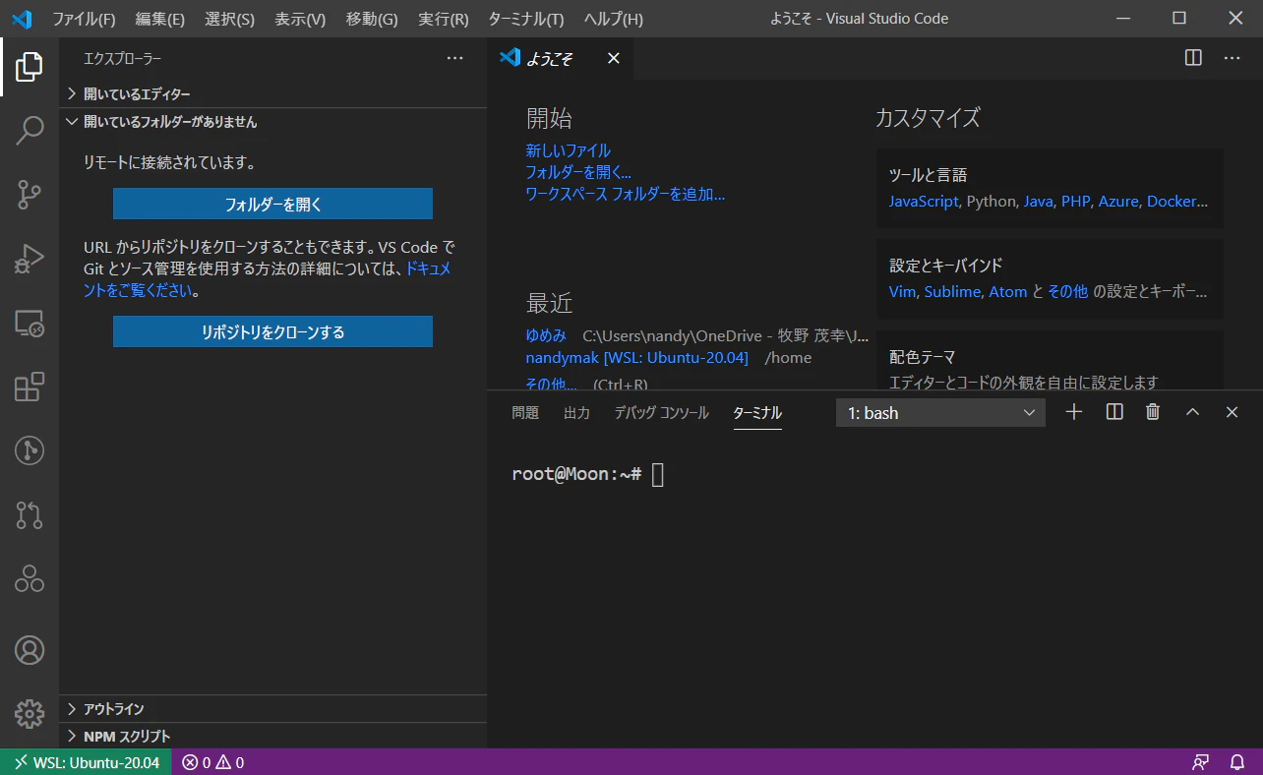1263x775 pixels.
Task: Open the Source Control view
Action: pyautogui.click(x=30, y=196)
